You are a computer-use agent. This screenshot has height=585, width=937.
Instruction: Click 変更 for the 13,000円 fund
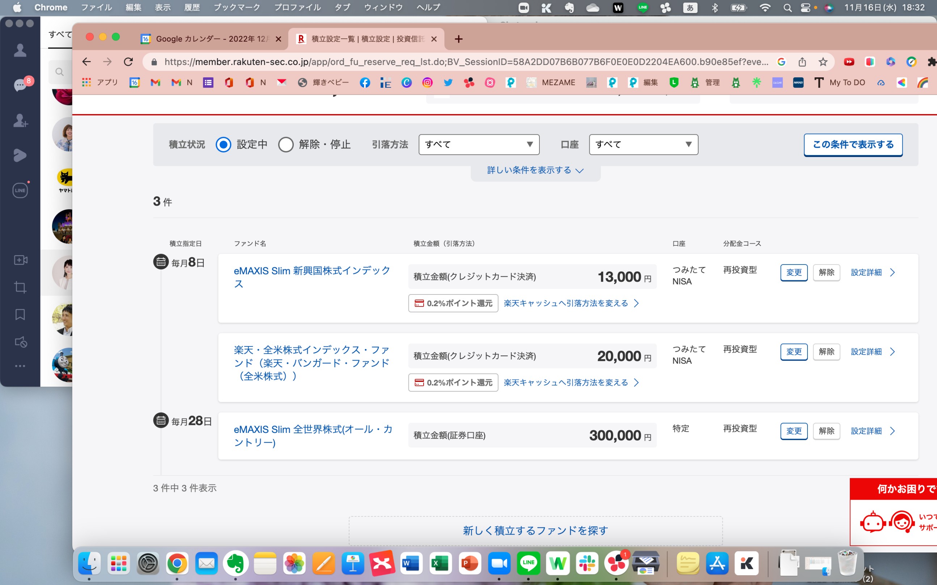click(794, 272)
